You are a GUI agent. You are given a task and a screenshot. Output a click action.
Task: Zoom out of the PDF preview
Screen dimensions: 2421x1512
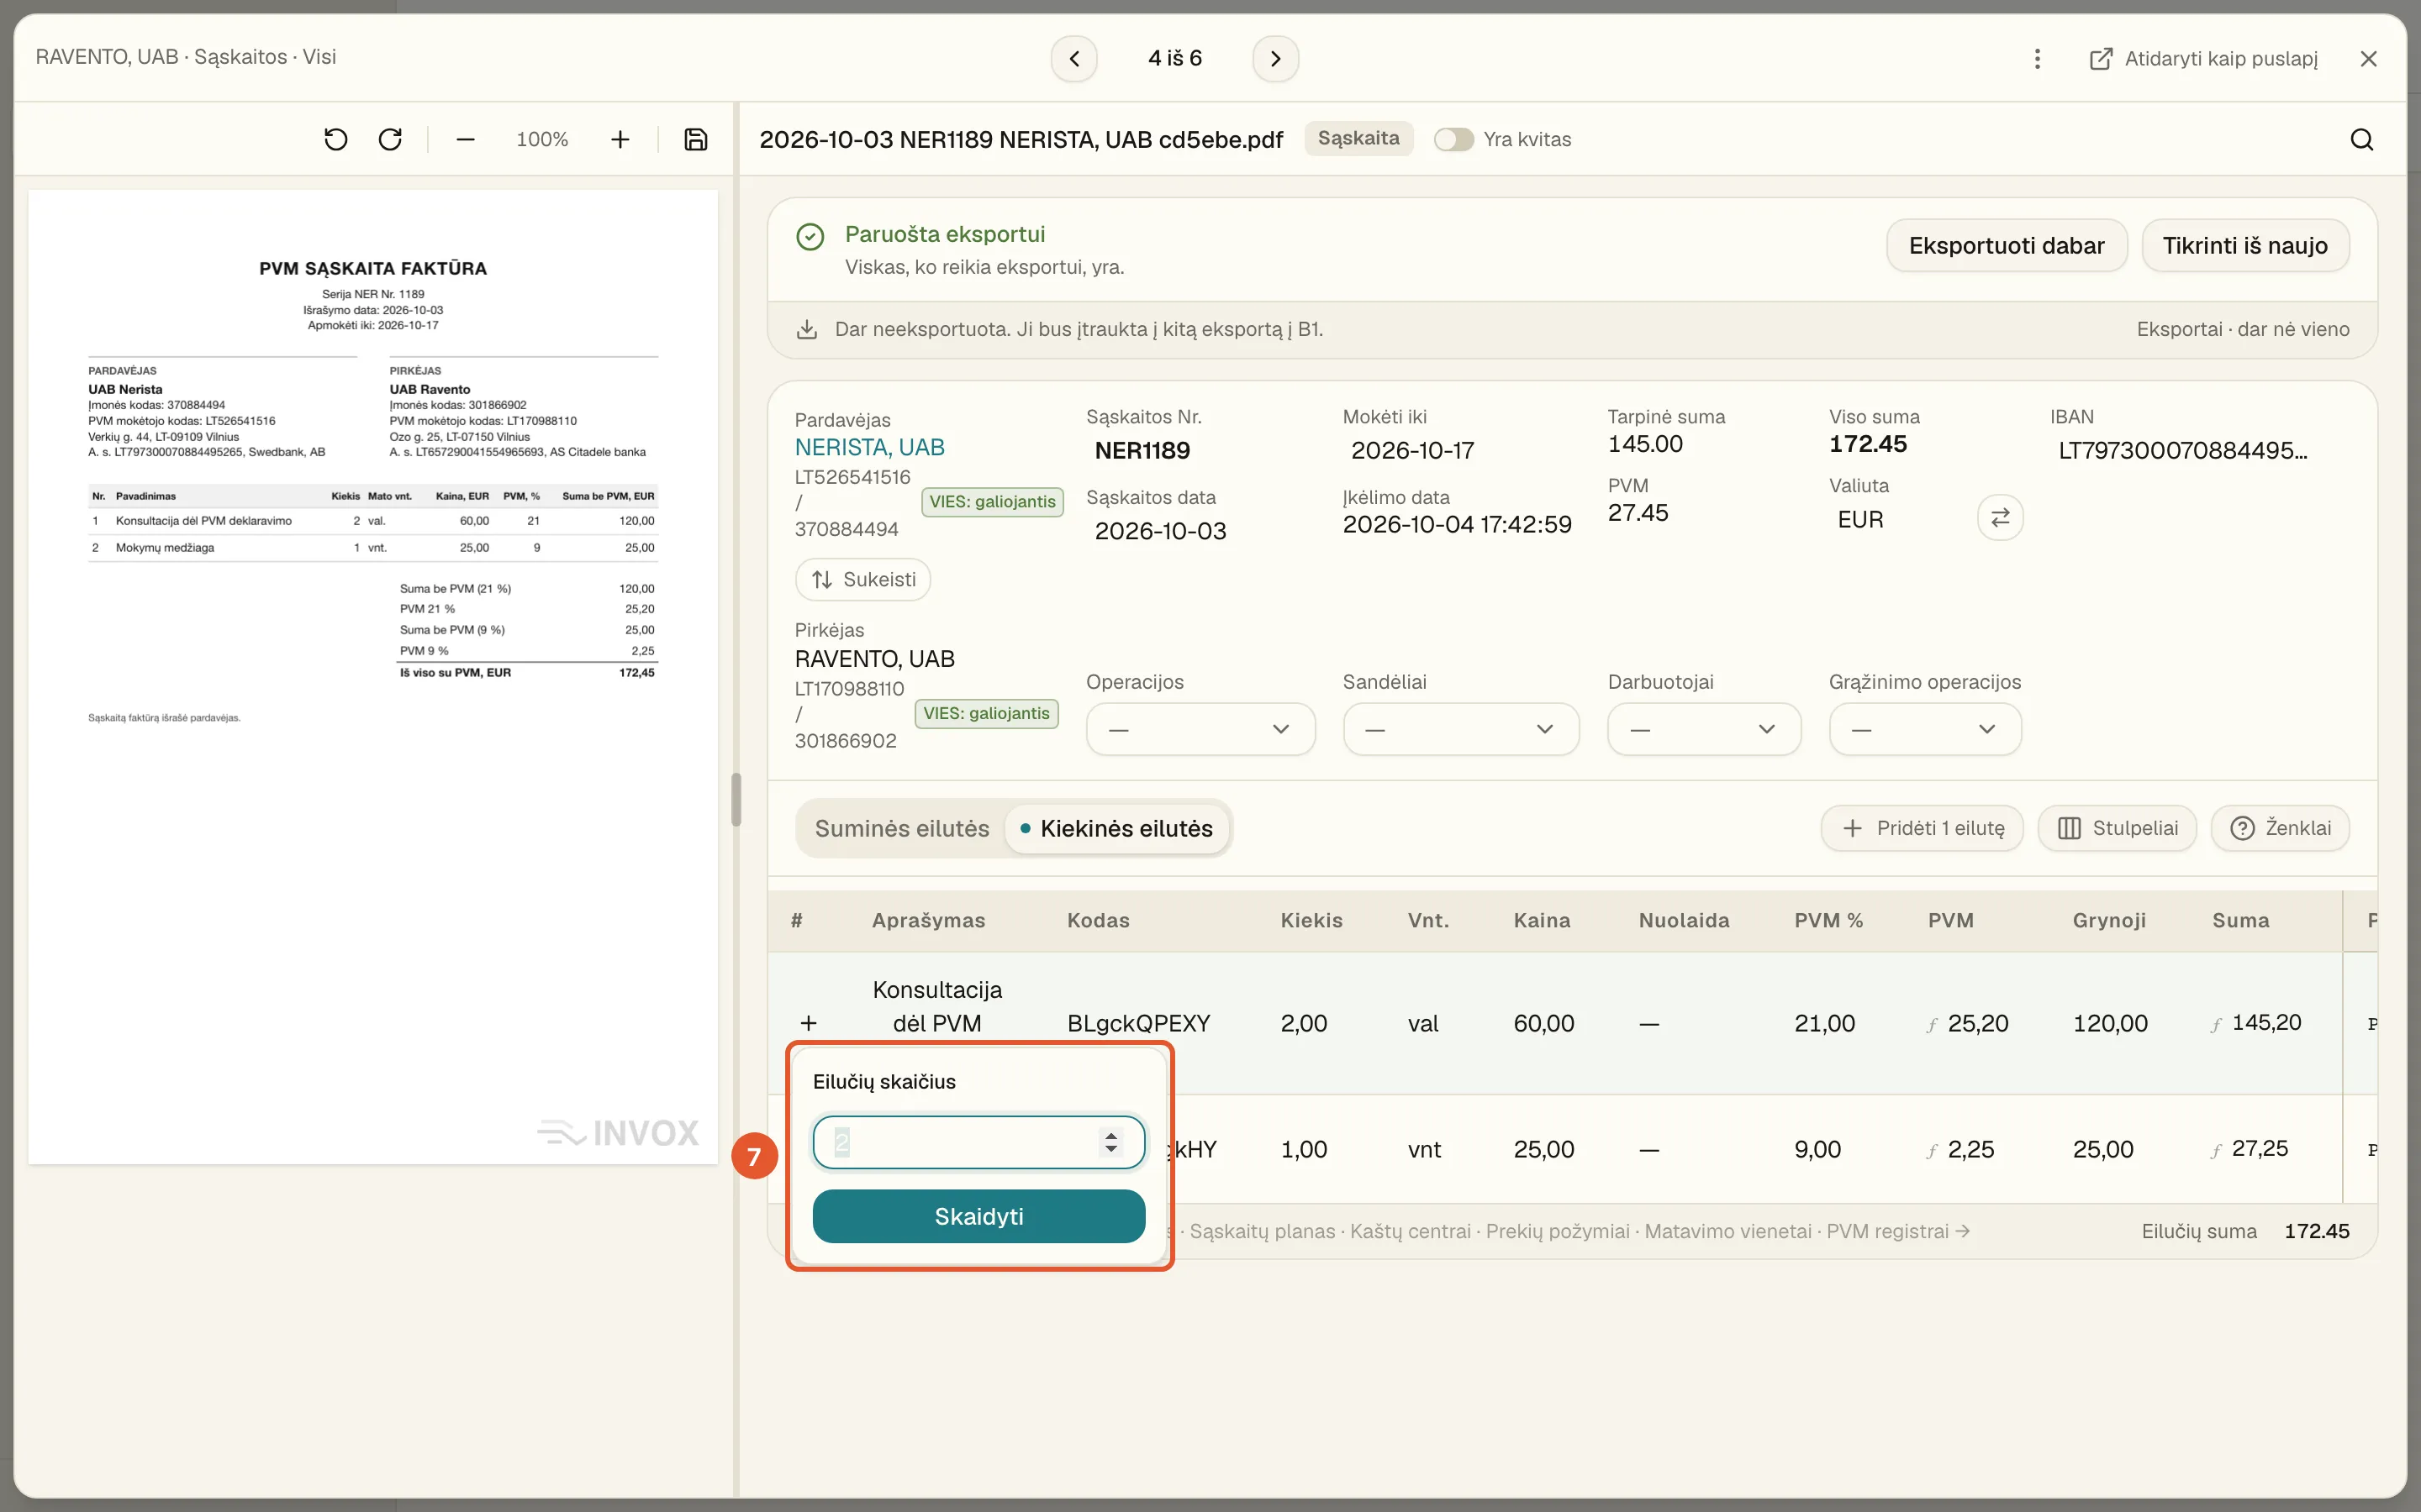[x=465, y=139]
